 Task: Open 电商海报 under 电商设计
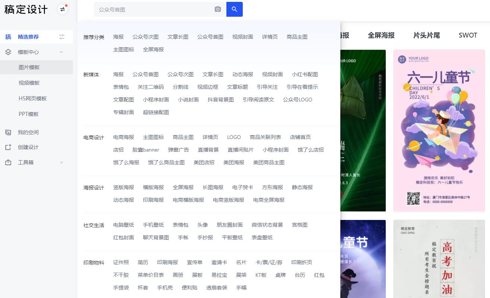pyautogui.click(x=123, y=137)
